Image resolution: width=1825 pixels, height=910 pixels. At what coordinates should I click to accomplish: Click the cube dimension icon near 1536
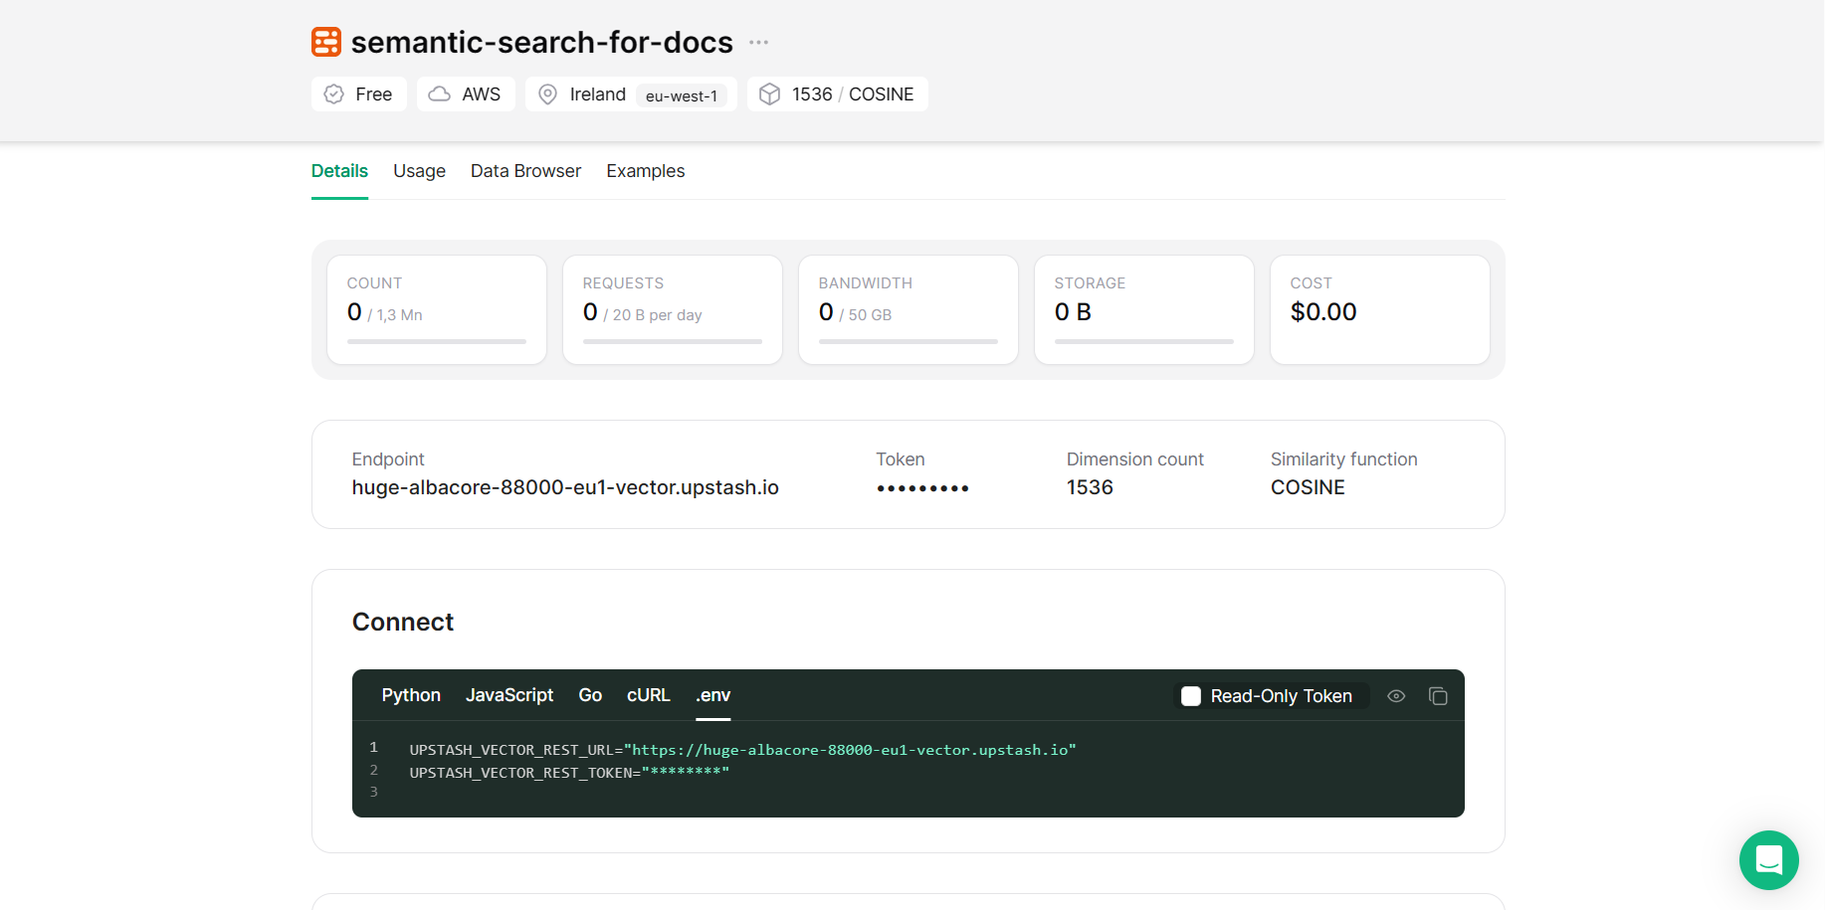tap(769, 94)
